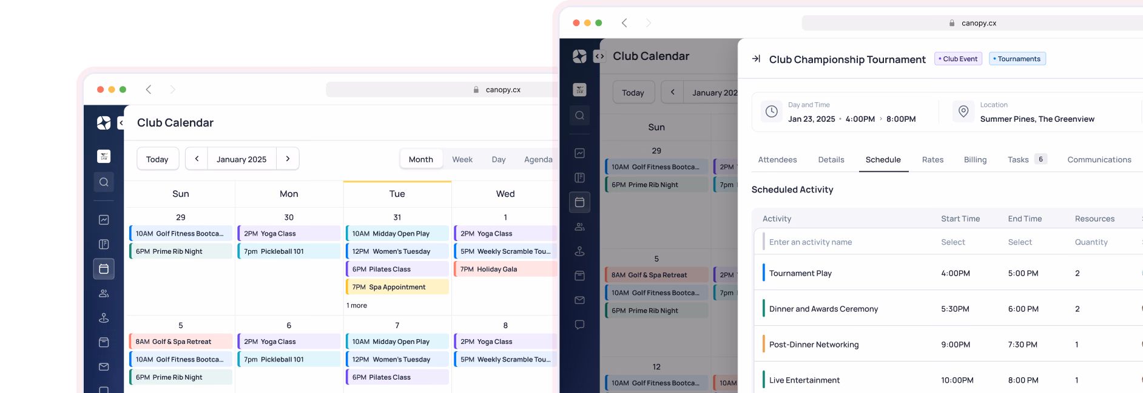This screenshot has height=393, width=1143.
Task: Select the calendar icon in right window sidebar
Action: 579,202
